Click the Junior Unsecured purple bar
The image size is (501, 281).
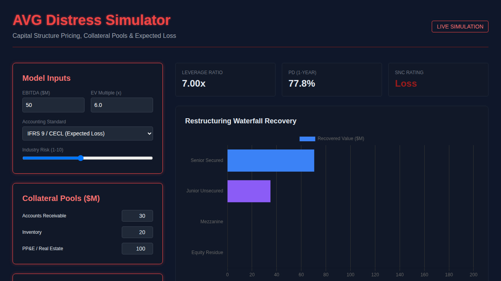tap(249, 191)
